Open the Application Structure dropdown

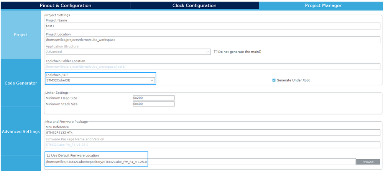click(128, 52)
